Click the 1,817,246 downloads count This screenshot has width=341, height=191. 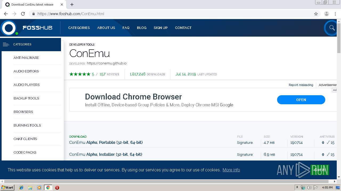pos(137,74)
